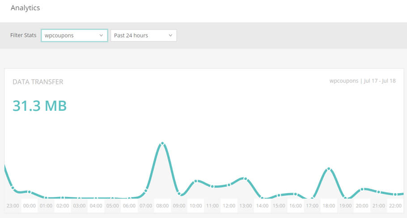The image size is (407, 218).
Task: Click the 22:00 axis label
Action: point(395,206)
